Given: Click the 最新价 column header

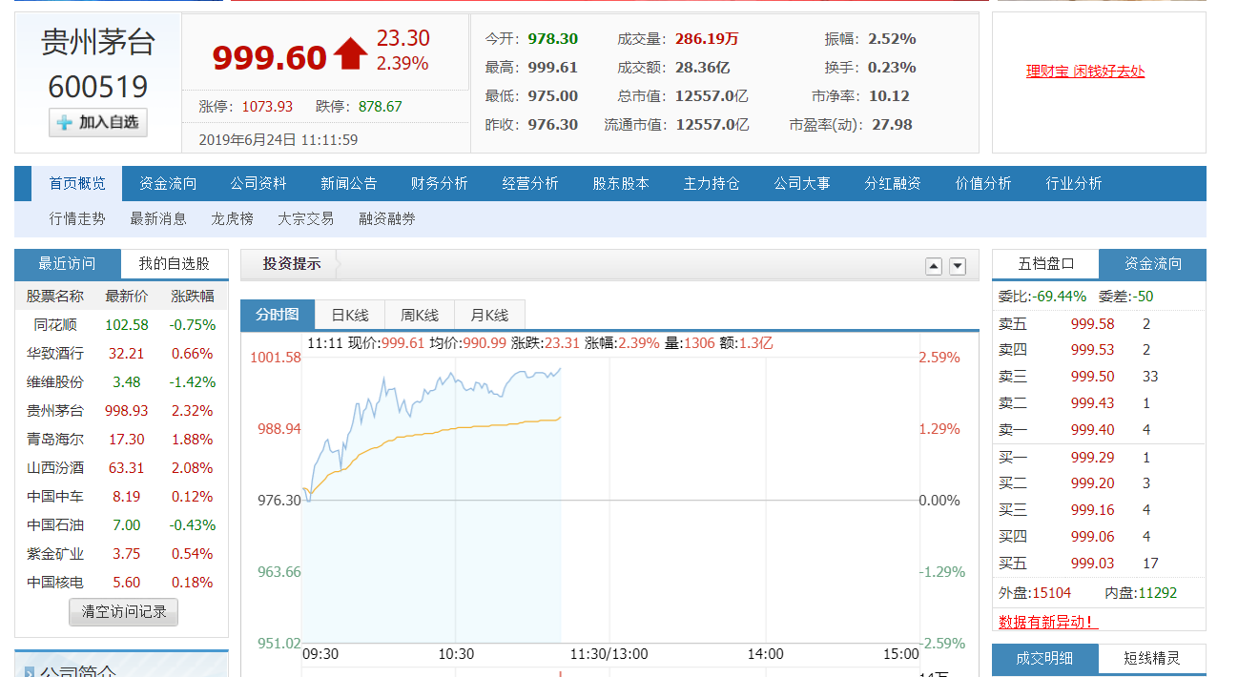Looking at the screenshot, I should coord(127,296).
